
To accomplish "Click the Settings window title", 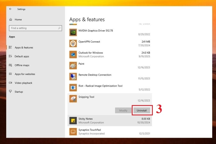I will coord(21,9).
